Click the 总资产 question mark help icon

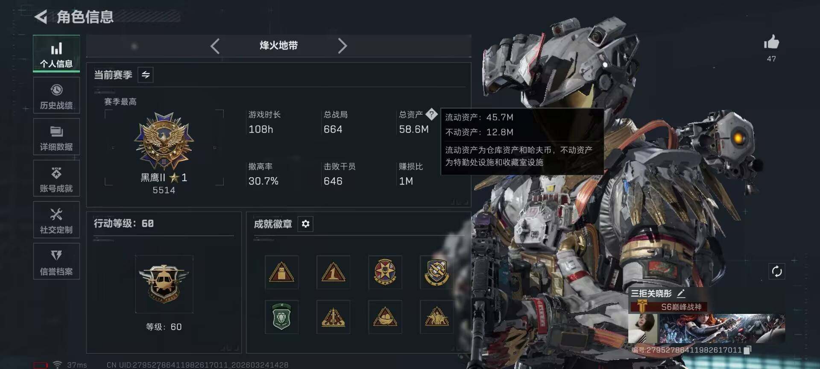pos(431,114)
